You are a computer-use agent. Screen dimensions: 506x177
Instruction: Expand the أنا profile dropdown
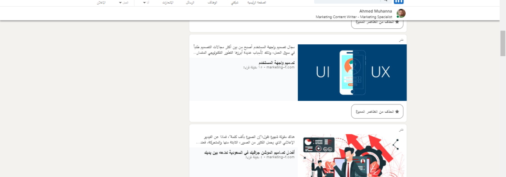(x=146, y=3)
